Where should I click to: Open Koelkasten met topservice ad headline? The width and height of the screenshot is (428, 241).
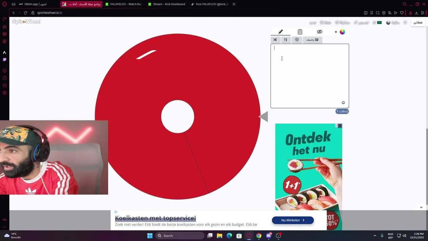pyautogui.click(x=155, y=218)
